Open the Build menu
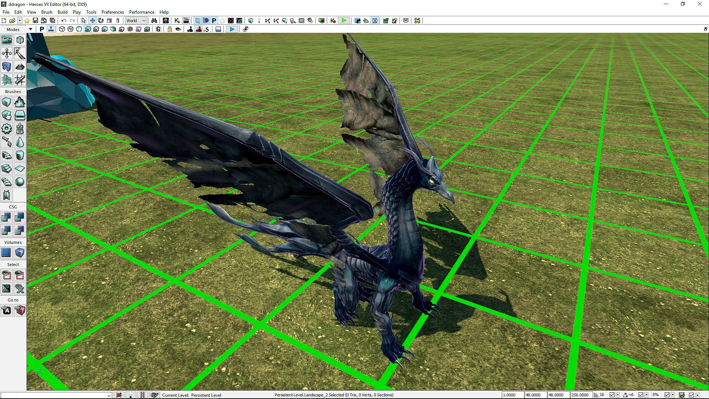Image resolution: width=709 pixels, height=399 pixels. (62, 12)
